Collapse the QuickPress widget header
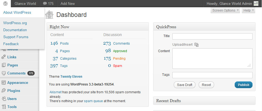The height and width of the screenshot is (111, 262). (x=204, y=27)
